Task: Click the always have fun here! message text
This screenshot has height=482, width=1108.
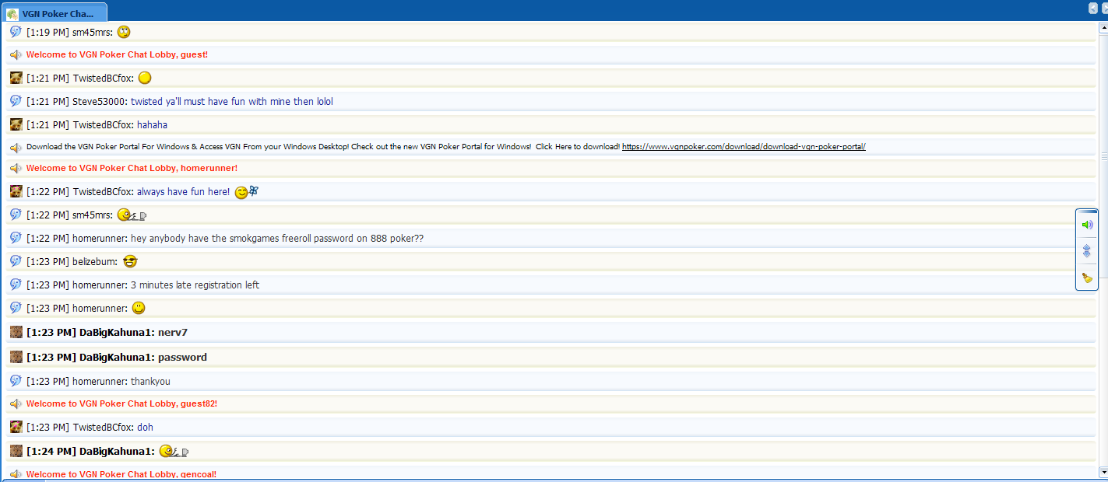Action: coord(183,192)
